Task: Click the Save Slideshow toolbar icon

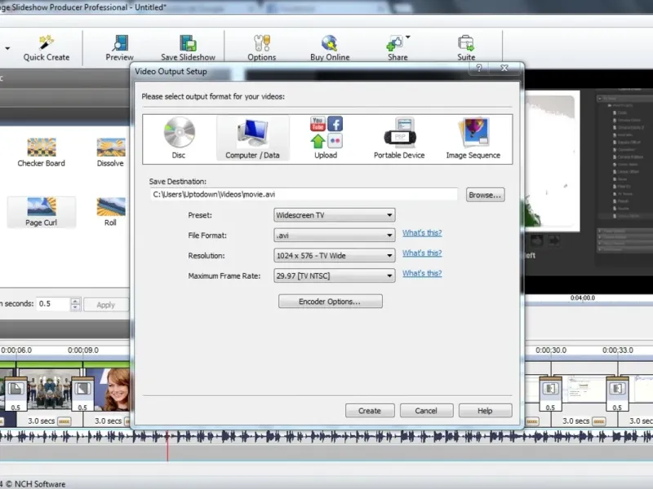Action: pos(188,47)
